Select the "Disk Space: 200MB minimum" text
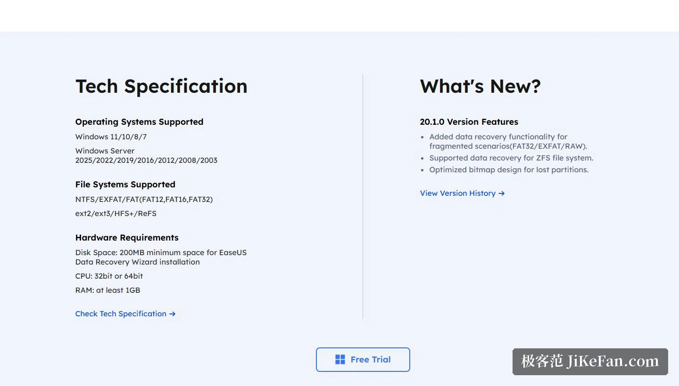 tap(161, 257)
